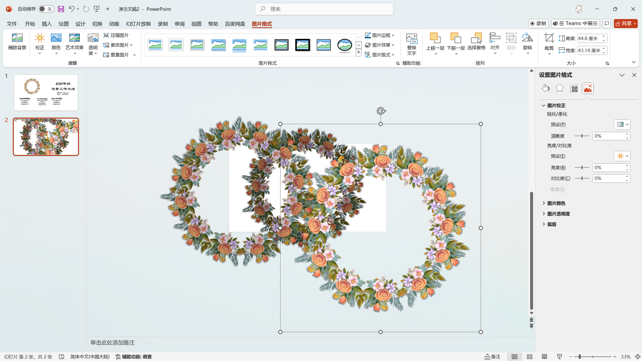The height and width of the screenshot is (361, 642).
Task: Open the Brightness/Contrast preset dropdown
Action: tap(622, 156)
